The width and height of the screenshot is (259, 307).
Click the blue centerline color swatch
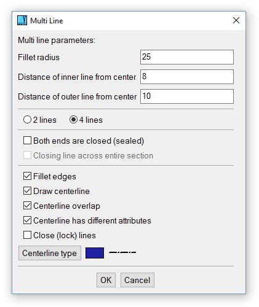click(95, 253)
